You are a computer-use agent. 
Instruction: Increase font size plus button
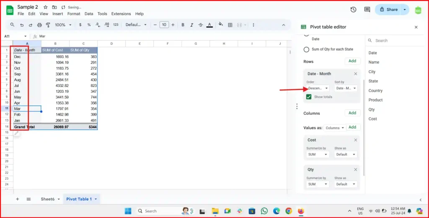(x=173, y=25)
